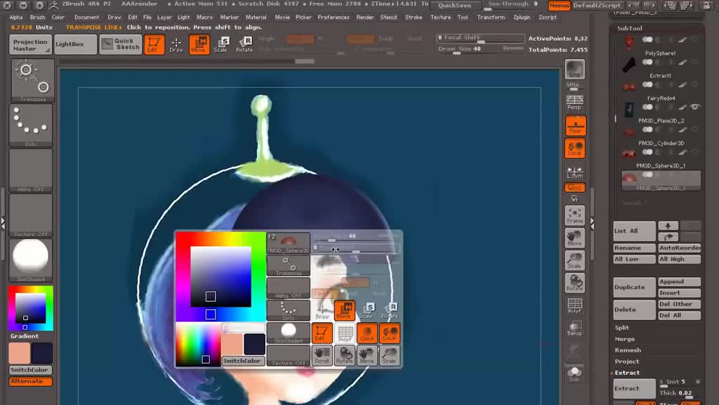This screenshot has width=719, height=405.
Task: Select the Move tool in top toolbar
Action: click(199, 44)
